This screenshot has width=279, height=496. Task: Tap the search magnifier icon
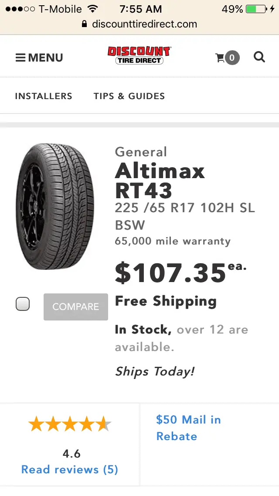pyautogui.click(x=259, y=57)
